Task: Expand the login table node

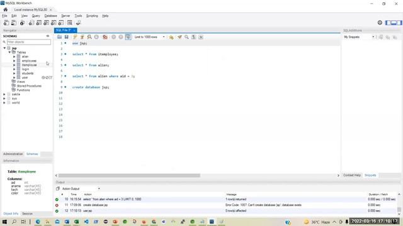Action: click(14, 69)
